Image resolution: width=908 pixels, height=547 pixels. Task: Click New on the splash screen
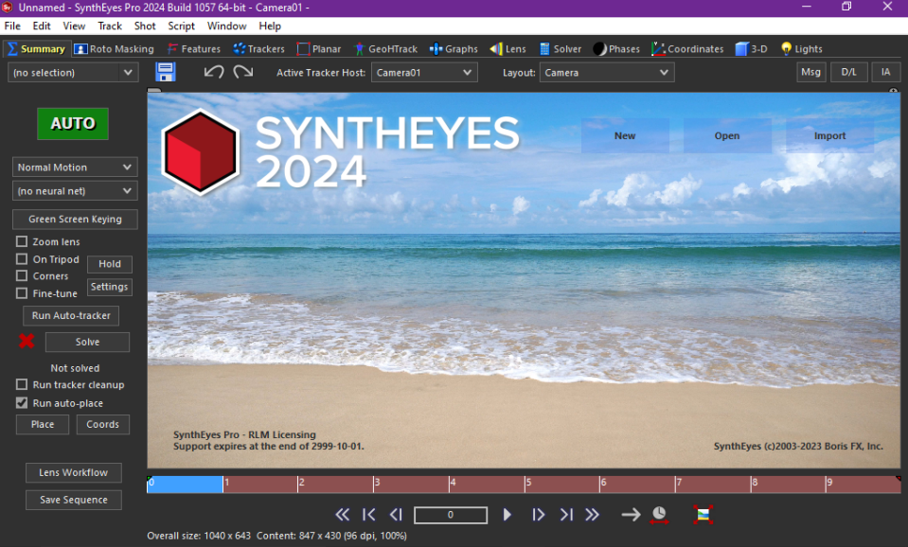pos(625,135)
